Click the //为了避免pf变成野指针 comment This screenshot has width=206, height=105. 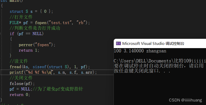click(x=58, y=89)
